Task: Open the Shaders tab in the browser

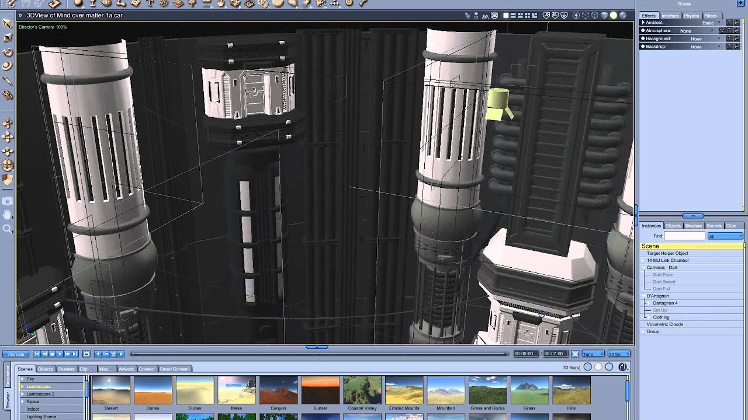Action: 66,369
